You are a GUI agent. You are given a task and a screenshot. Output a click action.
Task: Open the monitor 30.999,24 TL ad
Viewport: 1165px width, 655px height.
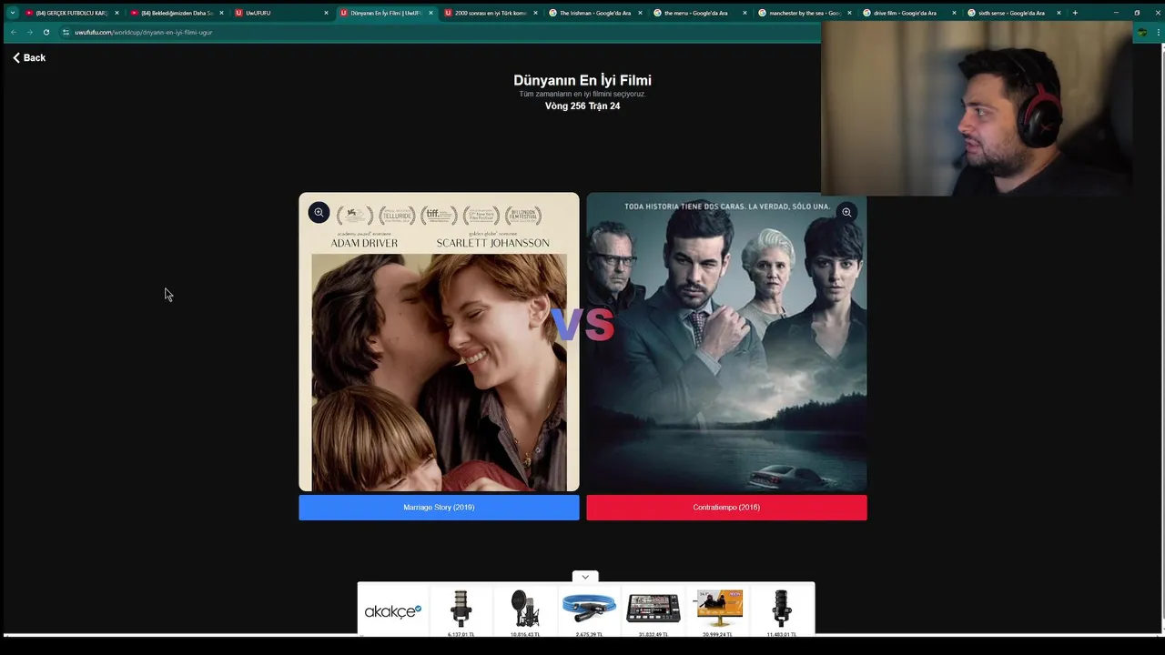718,612
